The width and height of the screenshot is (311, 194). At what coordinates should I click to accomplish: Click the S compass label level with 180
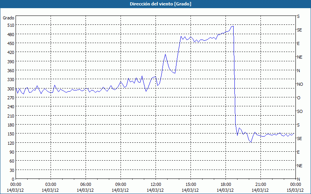pos(298,125)
